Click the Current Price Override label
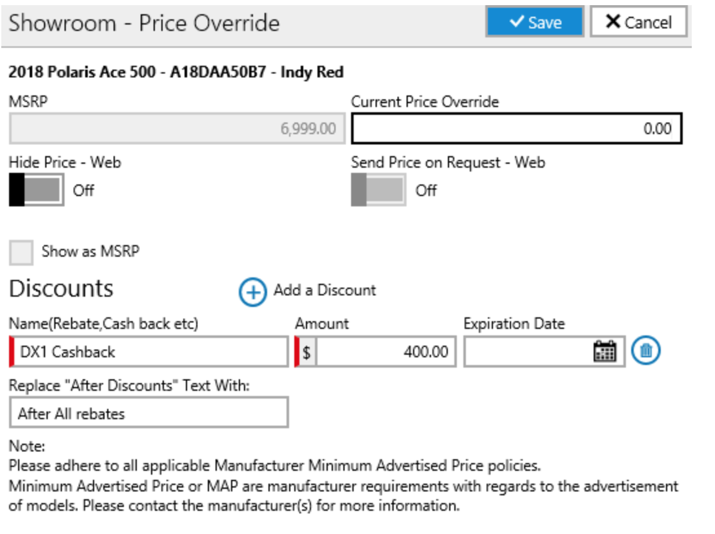 click(x=425, y=102)
